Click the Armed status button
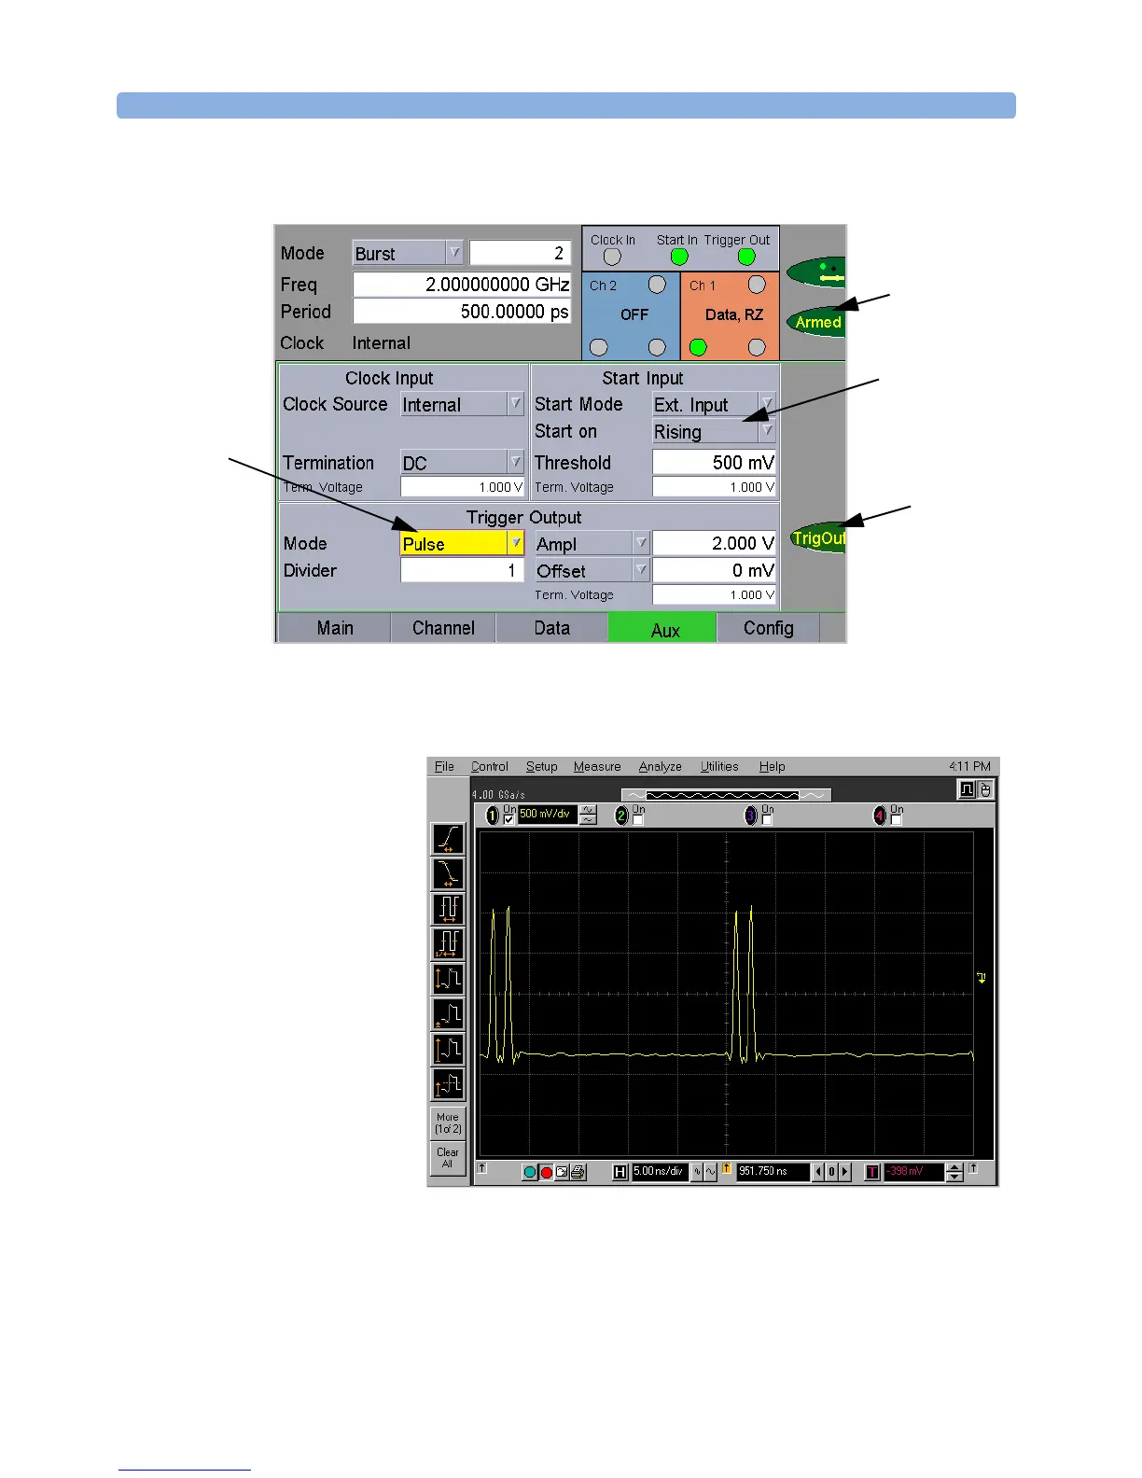The width and height of the screenshot is (1142, 1478). coord(817,322)
